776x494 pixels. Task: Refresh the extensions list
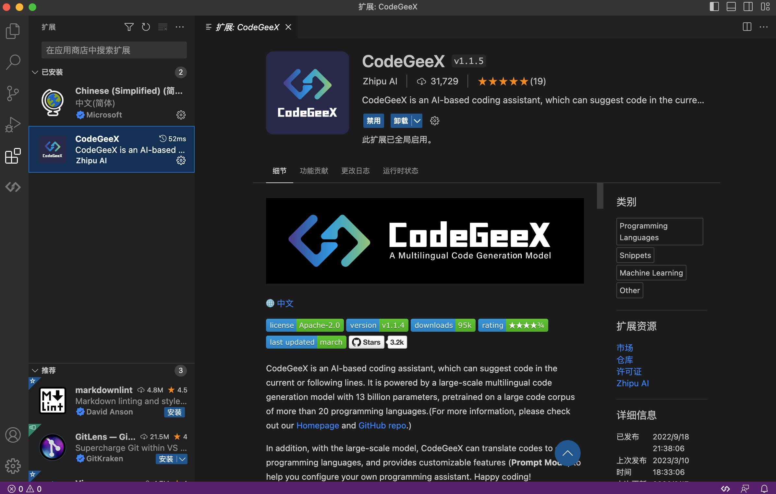[146, 27]
